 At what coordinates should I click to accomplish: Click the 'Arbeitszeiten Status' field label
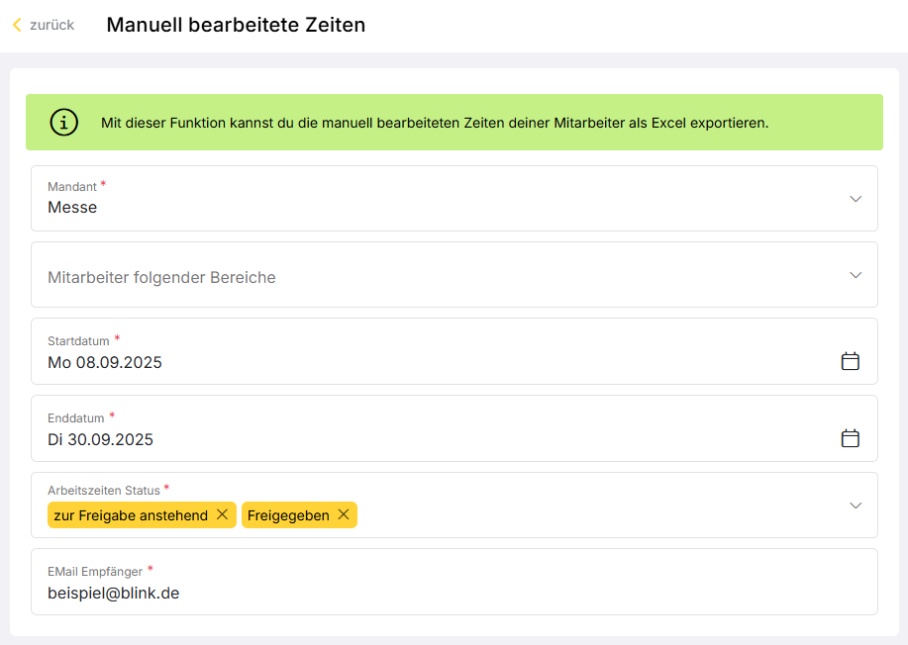(x=104, y=491)
